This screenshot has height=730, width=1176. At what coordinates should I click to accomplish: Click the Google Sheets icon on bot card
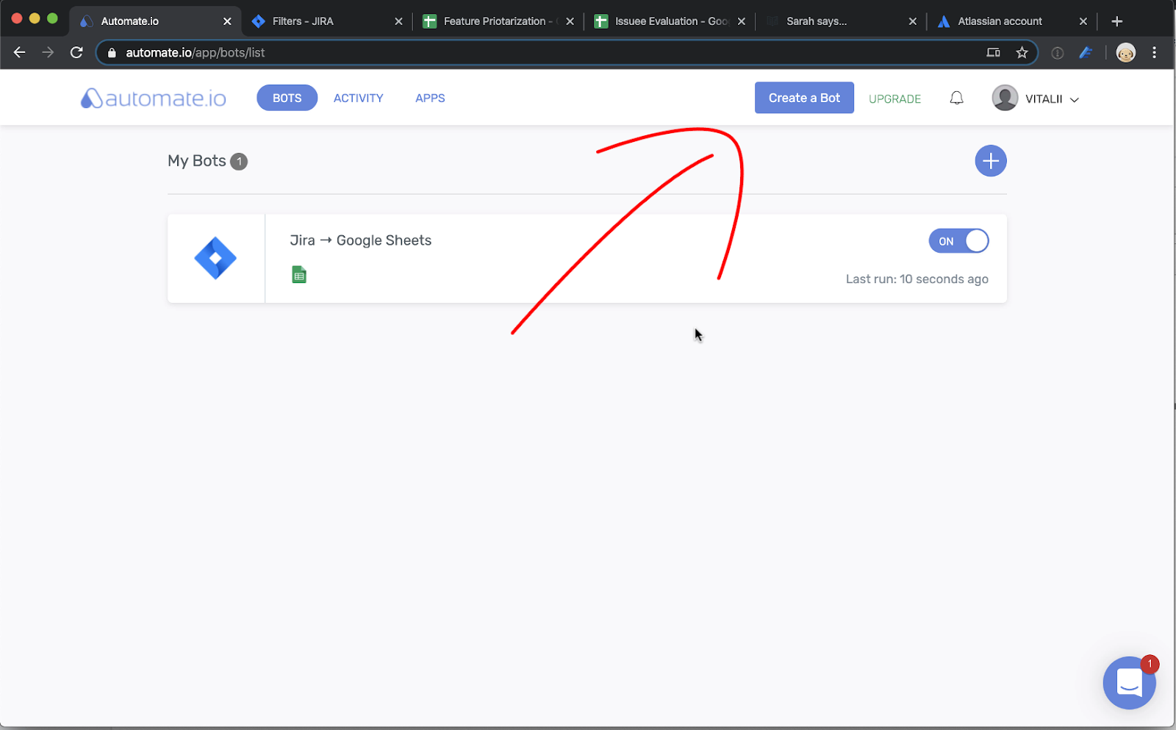pyautogui.click(x=299, y=275)
